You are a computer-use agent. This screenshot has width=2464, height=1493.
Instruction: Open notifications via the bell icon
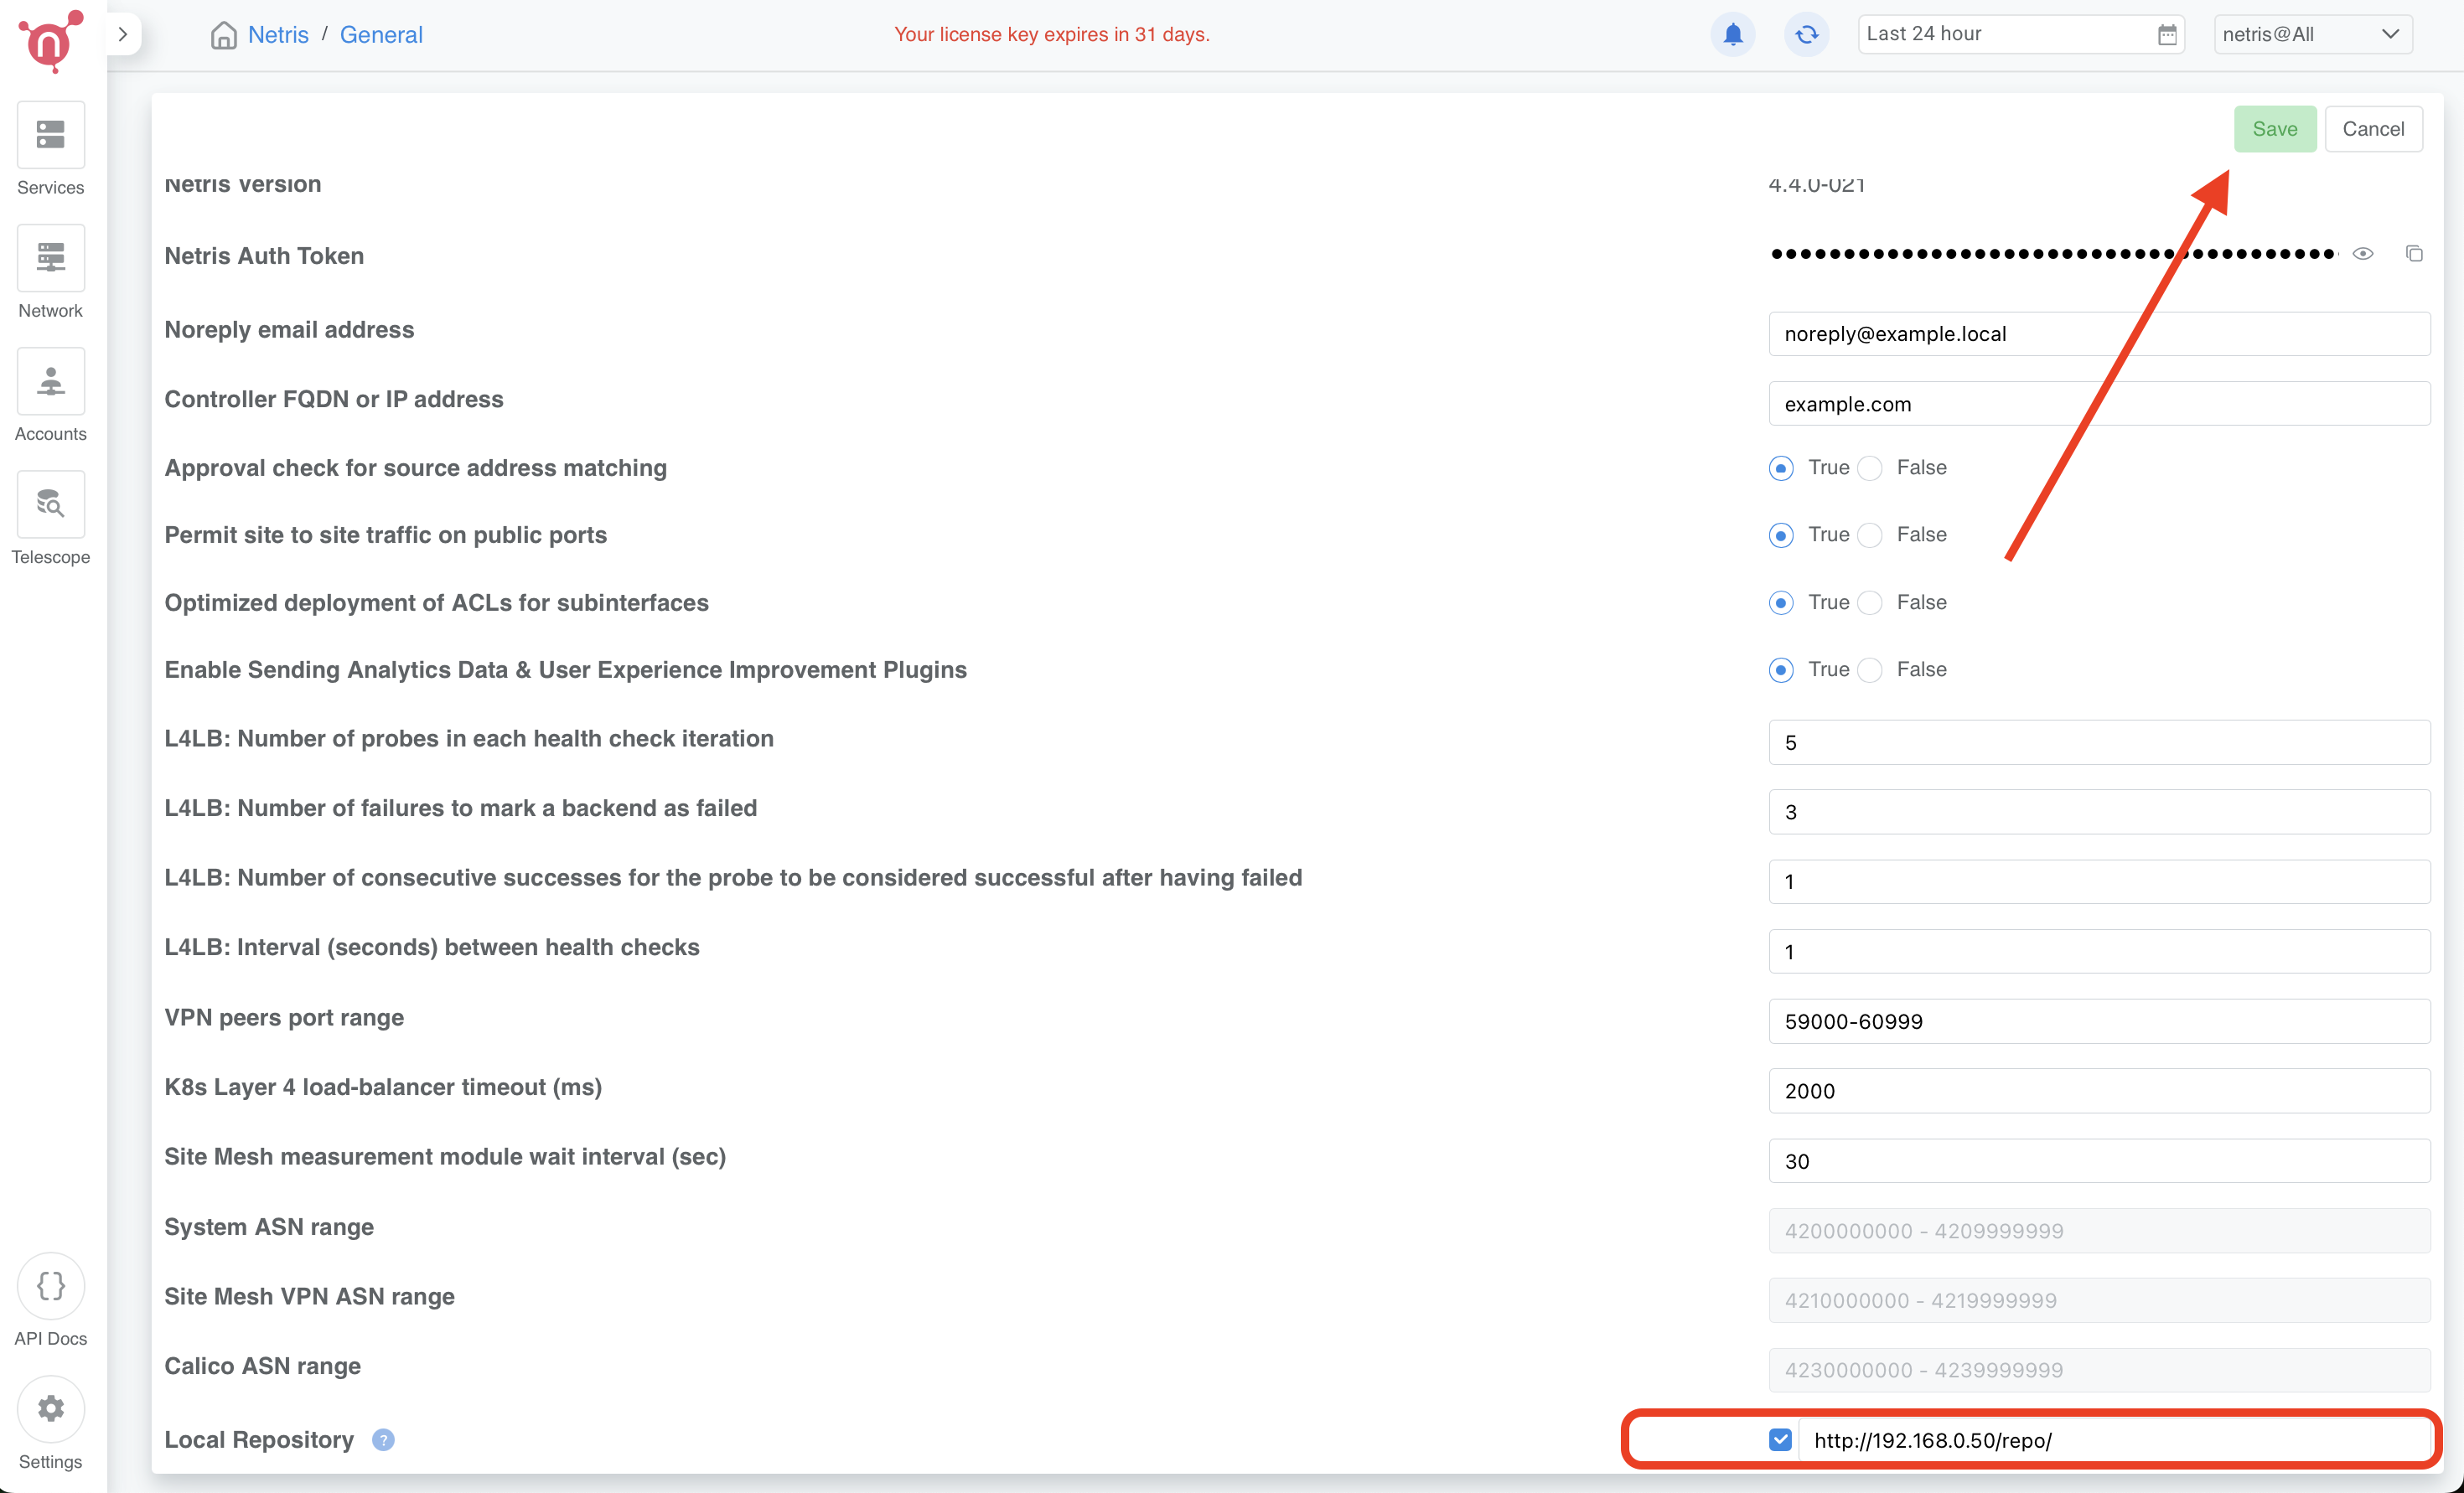tap(1733, 33)
